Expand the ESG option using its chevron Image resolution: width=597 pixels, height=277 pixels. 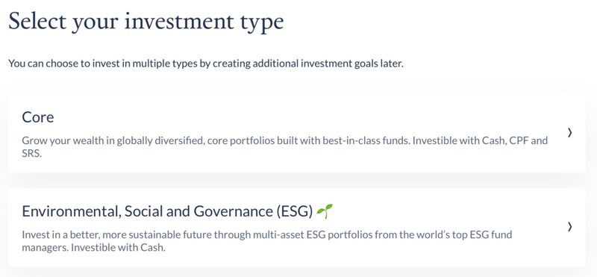pos(569,227)
